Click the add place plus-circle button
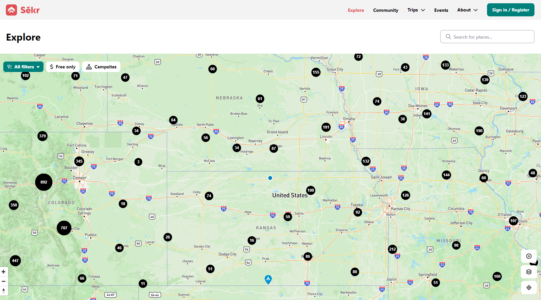This screenshot has width=541, height=300. (529, 256)
